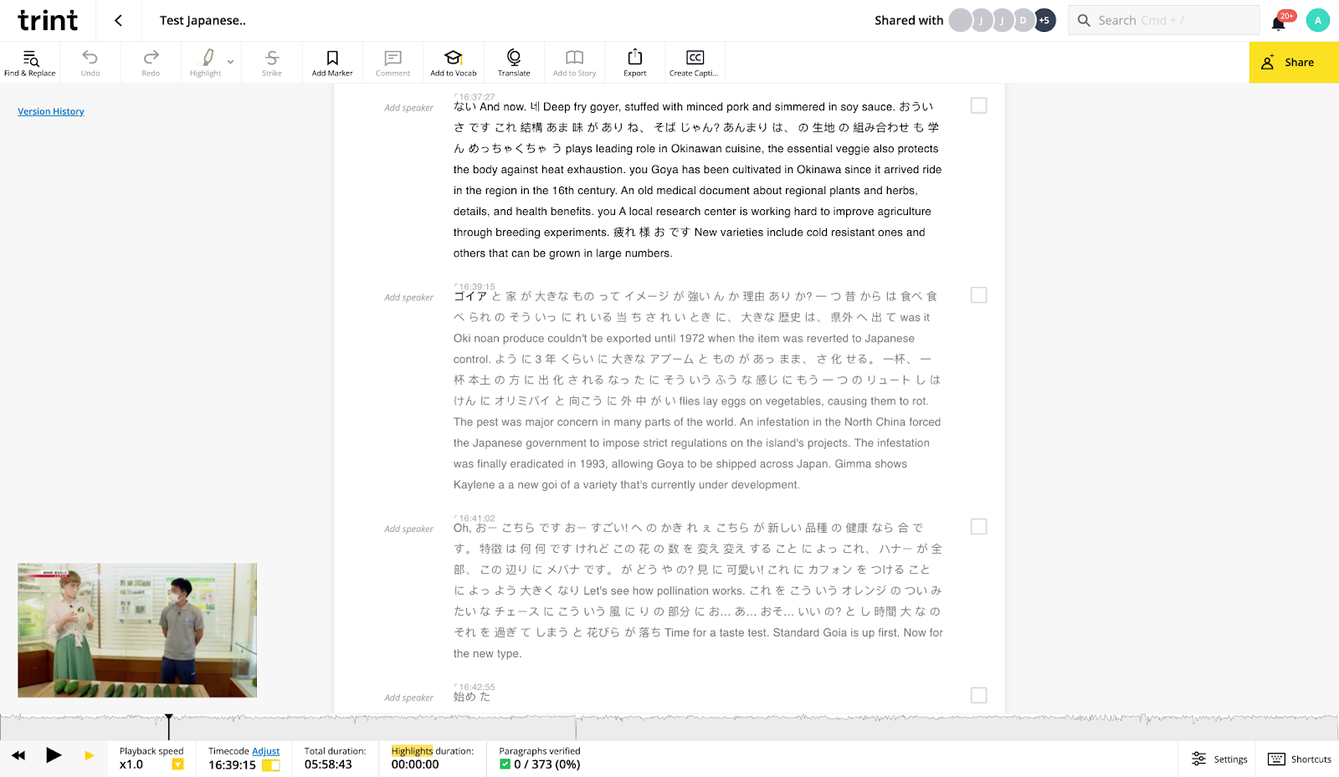This screenshot has height=777, width=1339.
Task: Click Add to Story icon
Action: point(574,57)
